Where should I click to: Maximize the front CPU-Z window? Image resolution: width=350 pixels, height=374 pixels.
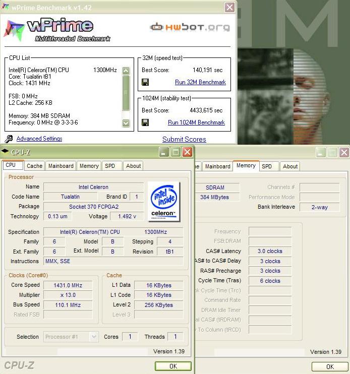click(176, 152)
